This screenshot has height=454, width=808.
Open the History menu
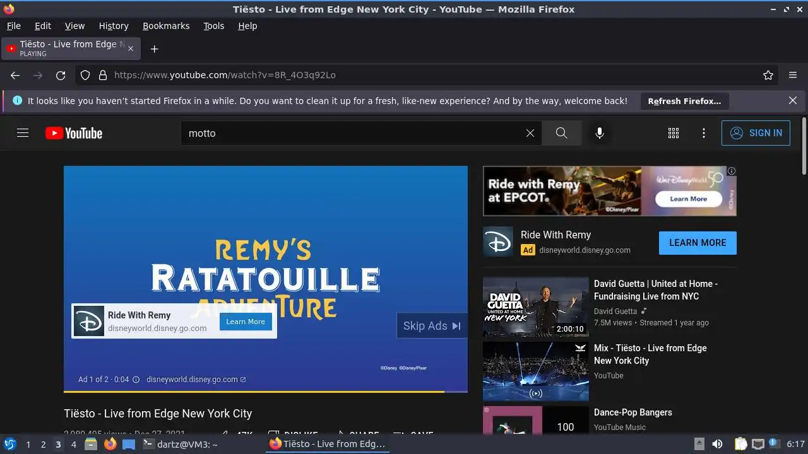(114, 26)
